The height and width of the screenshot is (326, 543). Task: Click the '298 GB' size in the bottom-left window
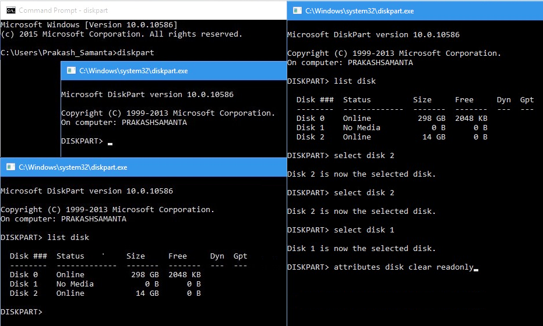(x=145, y=274)
